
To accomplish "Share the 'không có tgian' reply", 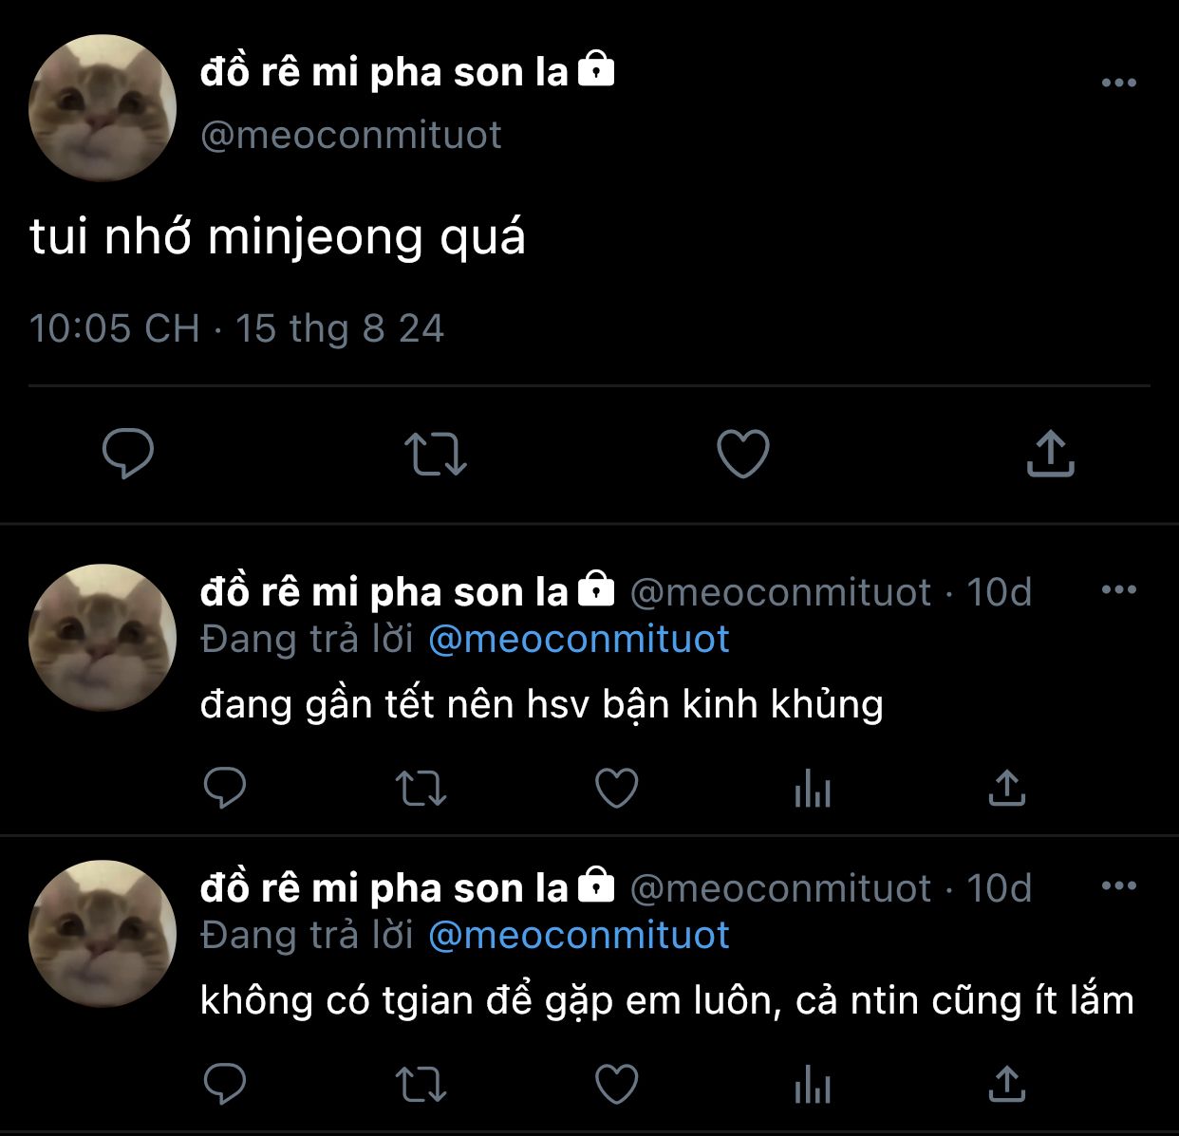I will click(x=1007, y=1083).
